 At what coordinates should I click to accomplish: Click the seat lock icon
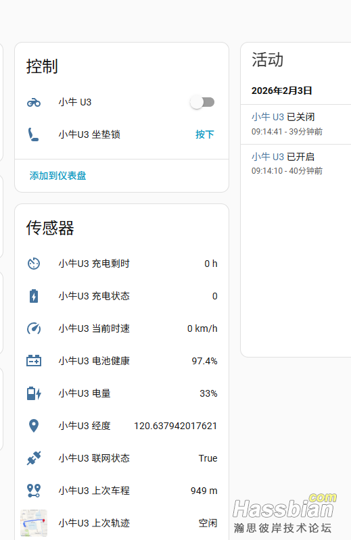(x=33, y=134)
